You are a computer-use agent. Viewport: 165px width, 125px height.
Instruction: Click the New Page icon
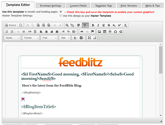21,25
